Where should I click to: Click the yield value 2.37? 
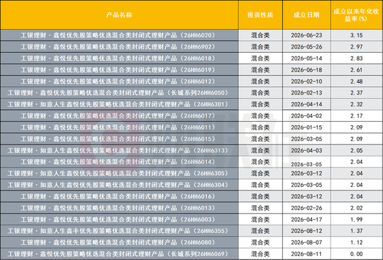click(x=357, y=93)
